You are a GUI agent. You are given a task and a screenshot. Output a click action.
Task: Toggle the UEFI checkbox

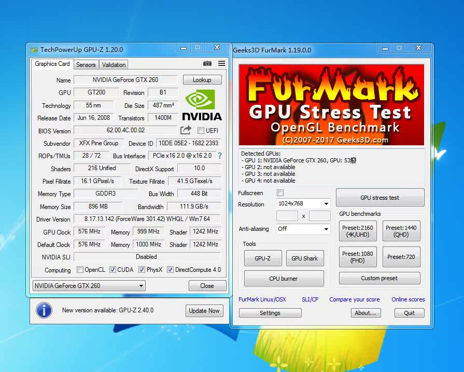point(201,131)
